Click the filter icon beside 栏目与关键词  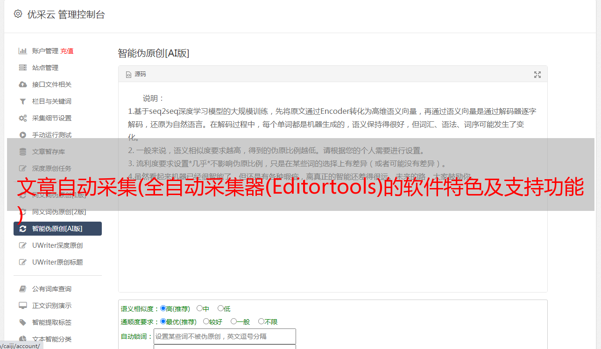coord(22,101)
